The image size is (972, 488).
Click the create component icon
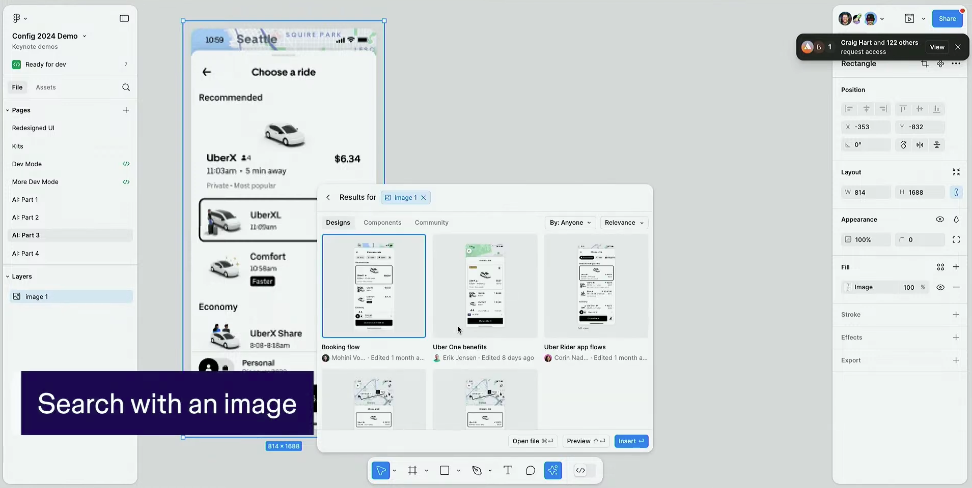pos(940,64)
